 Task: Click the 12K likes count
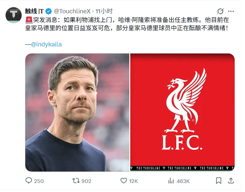[x=134, y=181]
